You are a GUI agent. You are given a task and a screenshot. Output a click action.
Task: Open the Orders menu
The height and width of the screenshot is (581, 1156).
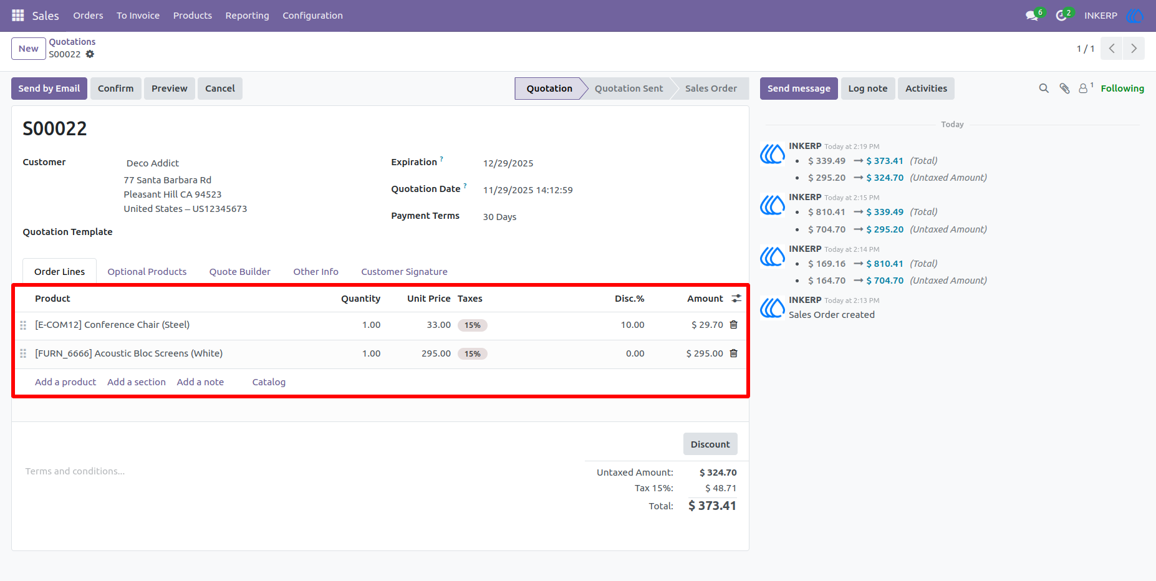[x=88, y=16]
